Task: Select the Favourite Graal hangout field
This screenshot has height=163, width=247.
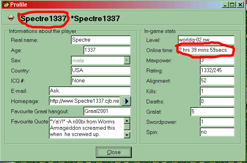Action: coord(107,111)
